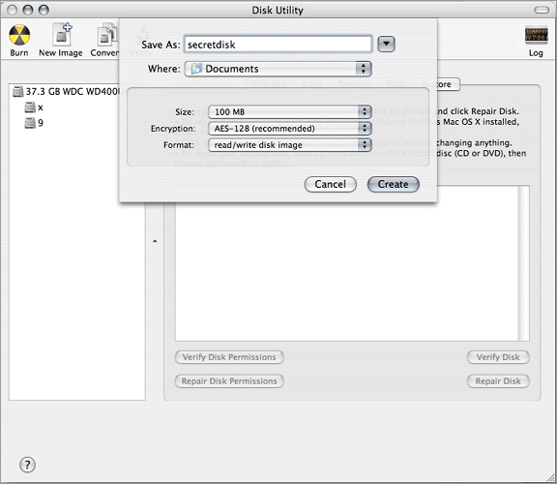Click the sidebar splitter handle
557x484 pixels.
tap(155, 241)
